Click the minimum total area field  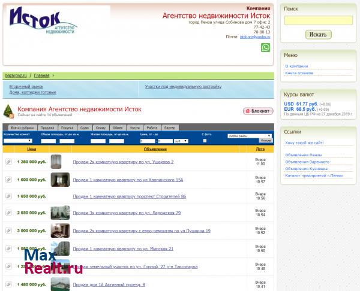[x=49, y=141]
